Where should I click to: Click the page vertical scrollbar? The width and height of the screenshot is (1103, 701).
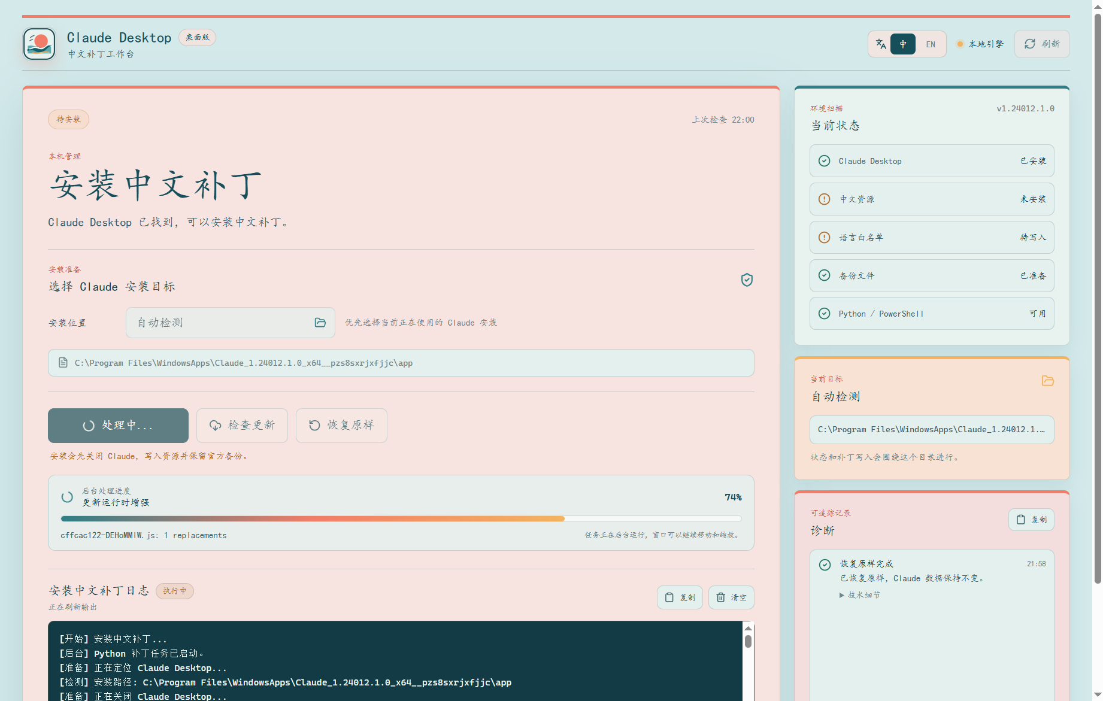coord(1097,299)
